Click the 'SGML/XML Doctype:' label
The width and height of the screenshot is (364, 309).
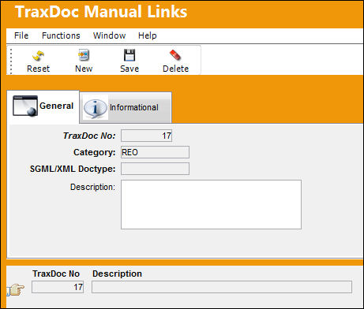73,169
